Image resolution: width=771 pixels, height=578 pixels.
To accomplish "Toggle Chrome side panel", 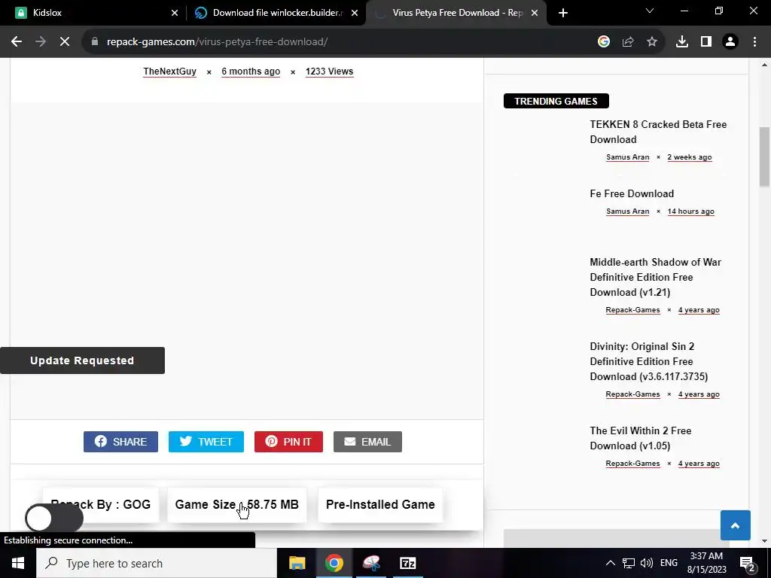I will coord(706,42).
